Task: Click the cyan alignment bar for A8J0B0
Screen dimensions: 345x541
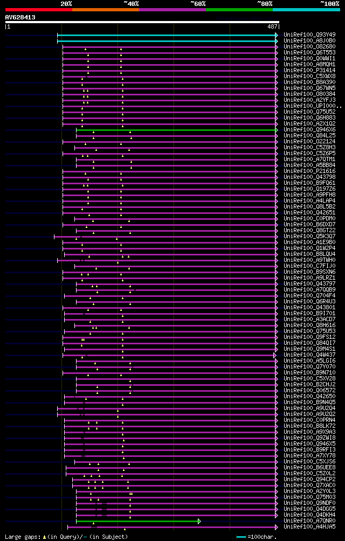Action: tap(167, 41)
